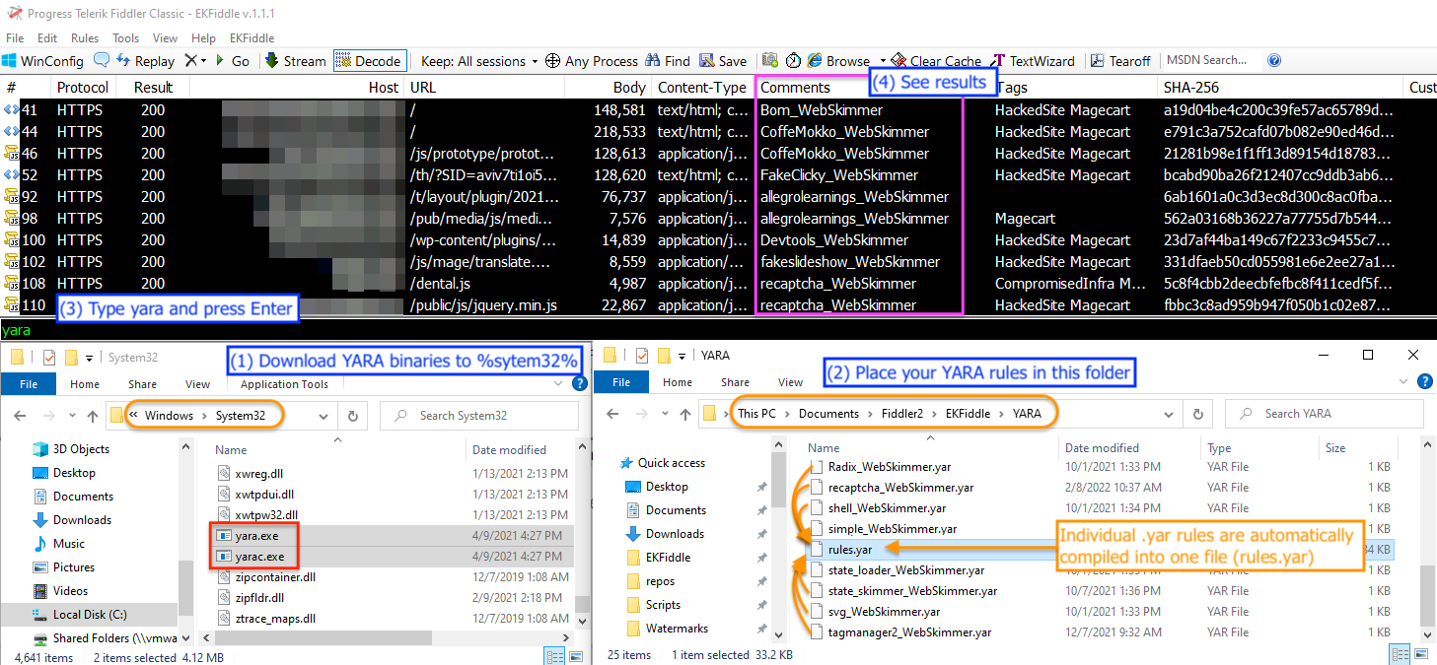Open WinConfig in Fiddler toolbar
The width and height of the screenshot is (1437, 665).
tap(44, 61)
